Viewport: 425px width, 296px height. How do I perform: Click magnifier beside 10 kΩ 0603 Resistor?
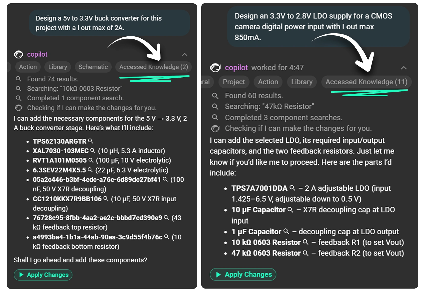pyautogui.click(x=305, y=242)
